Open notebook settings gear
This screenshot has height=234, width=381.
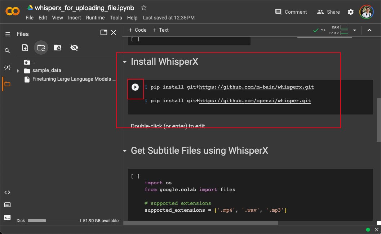pos(351,12)
